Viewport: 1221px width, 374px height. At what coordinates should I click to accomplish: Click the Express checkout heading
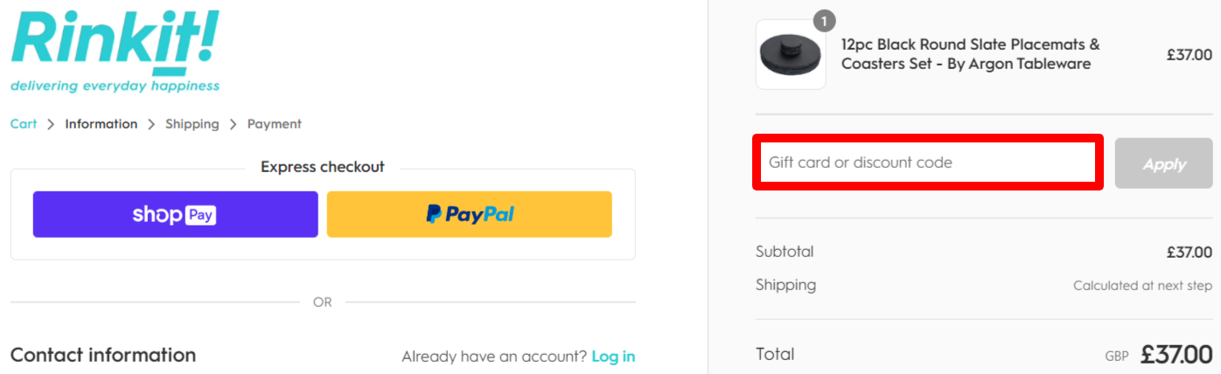pos(323,167)
